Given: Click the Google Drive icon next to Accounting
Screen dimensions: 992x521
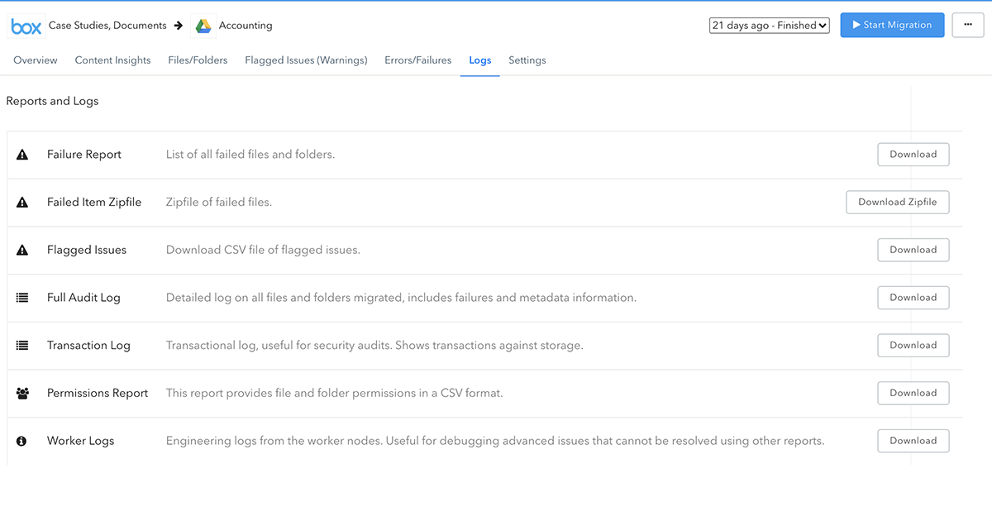Looking at the screenshot, I should point(202,26).
